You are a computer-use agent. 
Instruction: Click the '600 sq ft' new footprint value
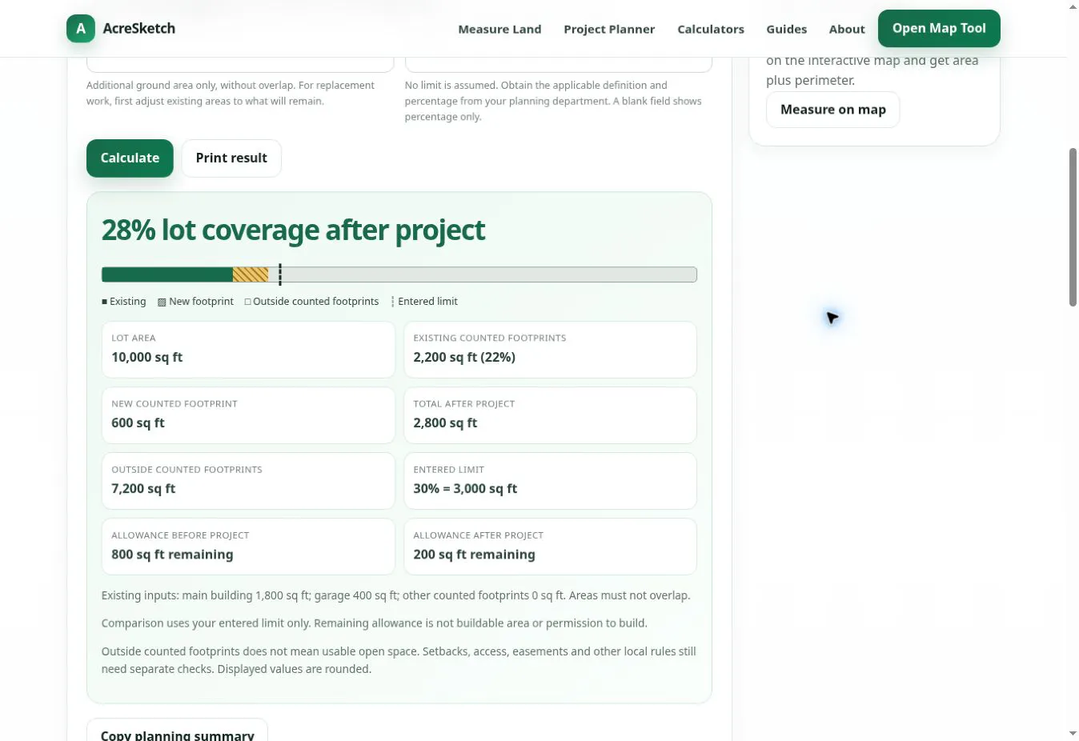click(x=138, y=423)
